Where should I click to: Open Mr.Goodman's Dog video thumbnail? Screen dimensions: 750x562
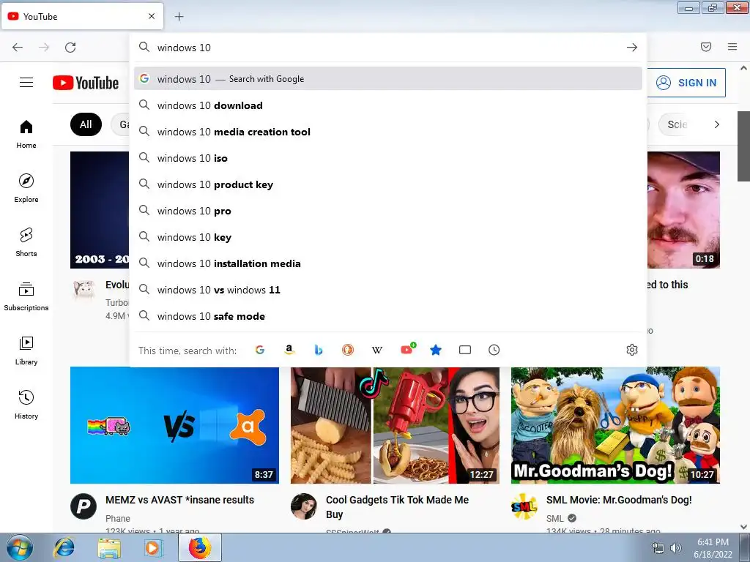615,425
